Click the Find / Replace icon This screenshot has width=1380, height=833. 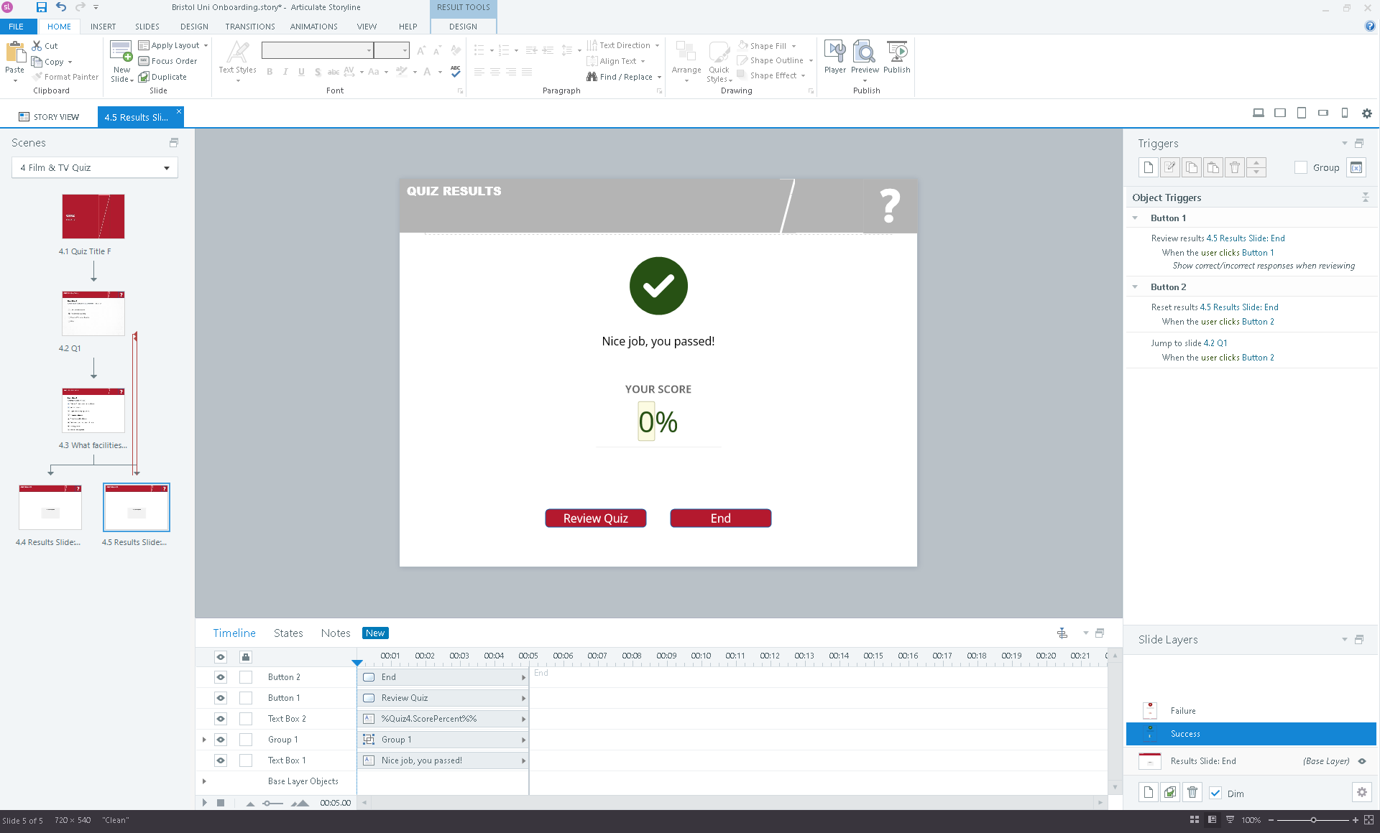coord(592,77)
